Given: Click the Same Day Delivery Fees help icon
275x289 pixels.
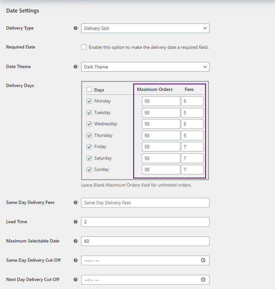Looking at the screenshot, I should [x=75, y=203].
